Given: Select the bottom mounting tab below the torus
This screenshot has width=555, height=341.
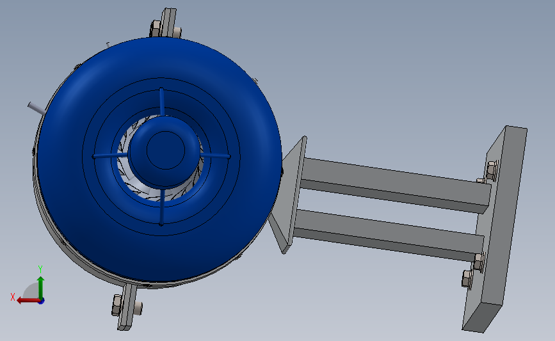Looking at the screenshot, I should (127, 307).
